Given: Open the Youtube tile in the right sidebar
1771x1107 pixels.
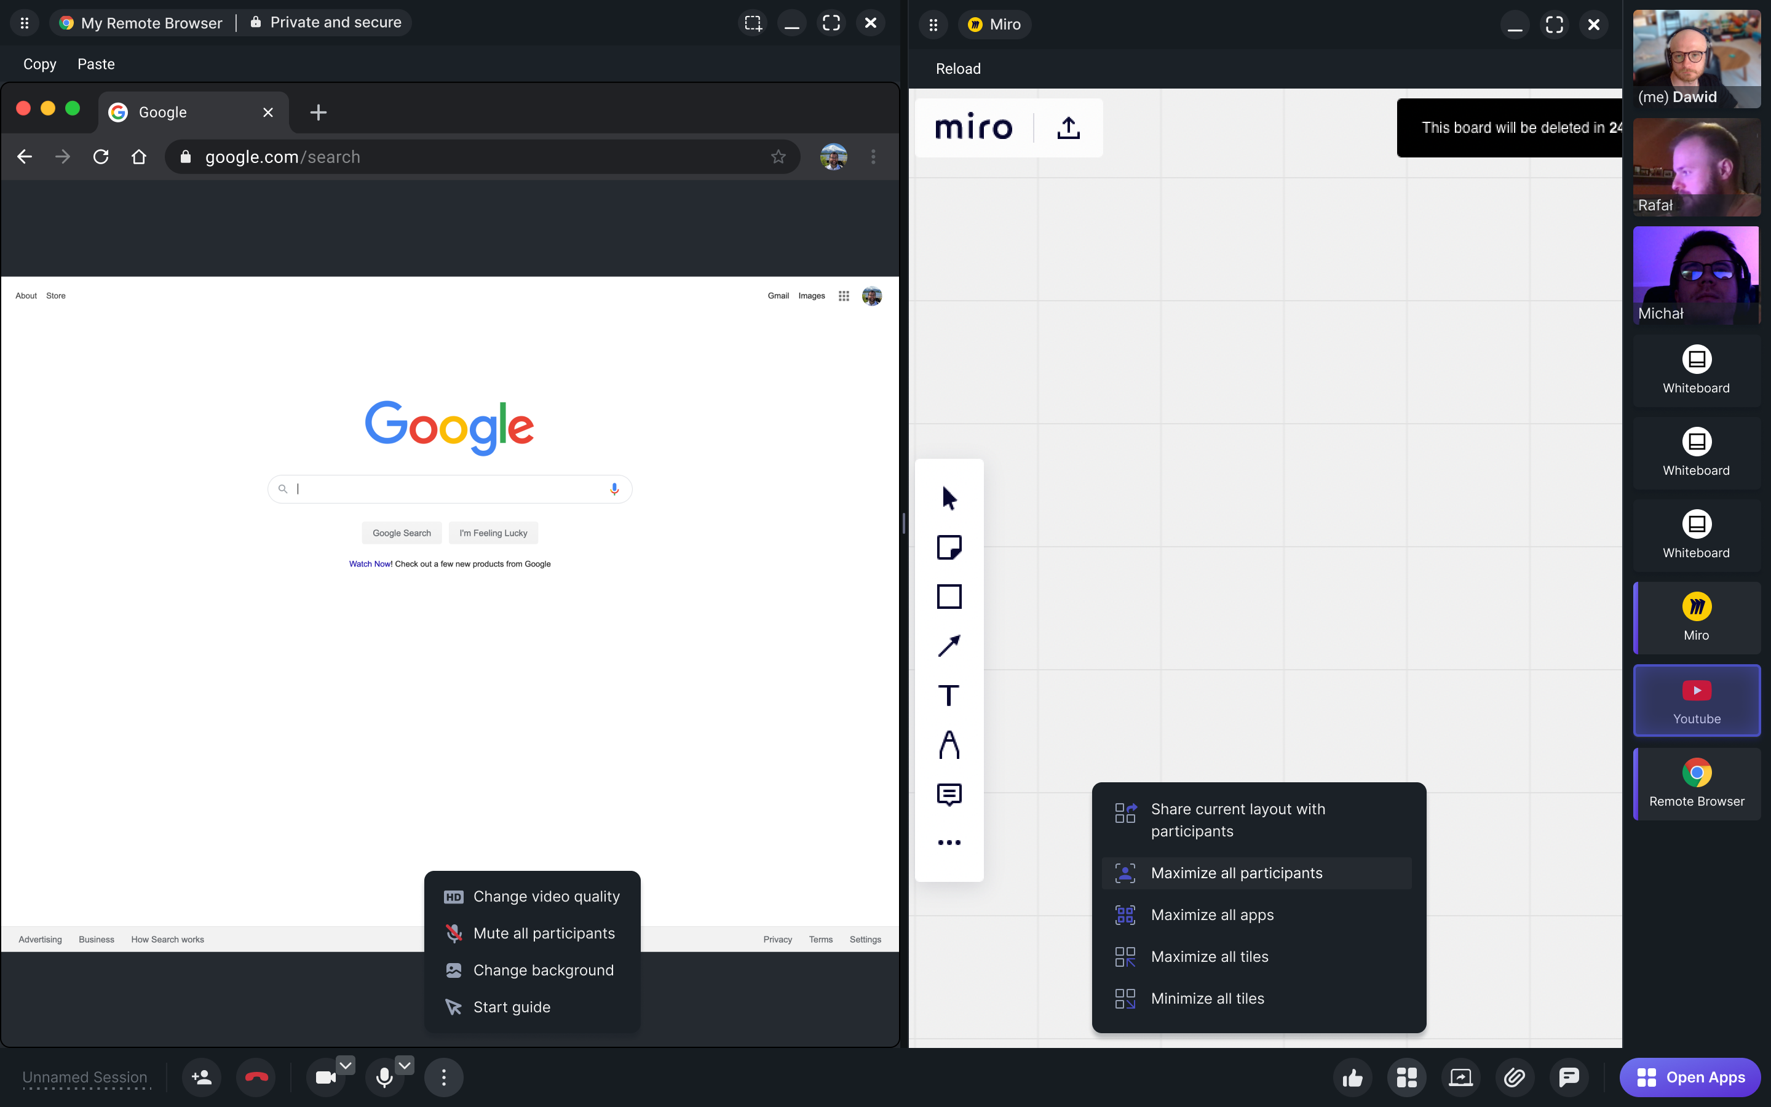Looking at the screenshot, I should [1697, 700].
